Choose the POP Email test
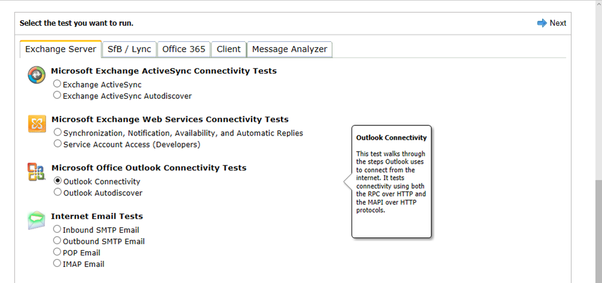The height and width of the screenshot is (283, 602). tap(58, 252)
